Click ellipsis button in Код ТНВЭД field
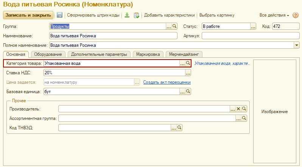This screenshot has height=167, width=302. click(x=174, y=128)
